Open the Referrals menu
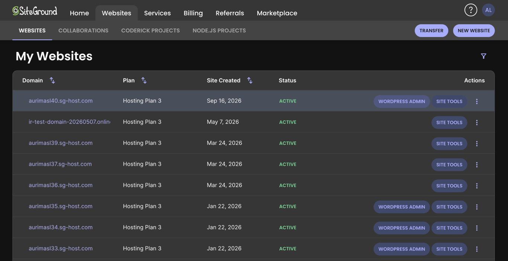The image size is (508, 261). (230, 13)
